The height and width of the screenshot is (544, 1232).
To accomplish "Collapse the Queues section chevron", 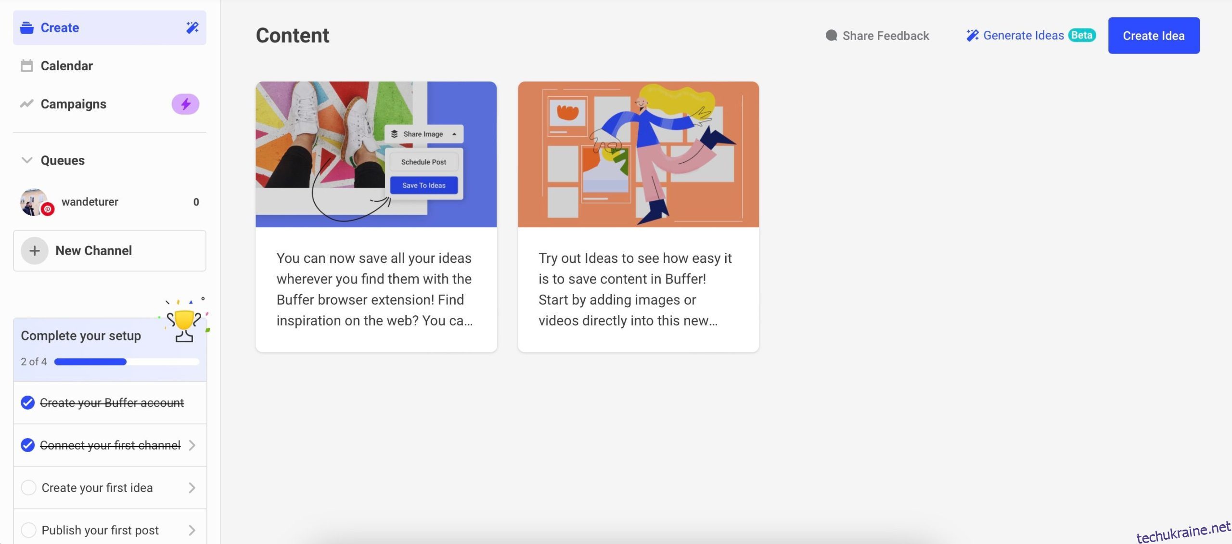I will tap(27, 160).
